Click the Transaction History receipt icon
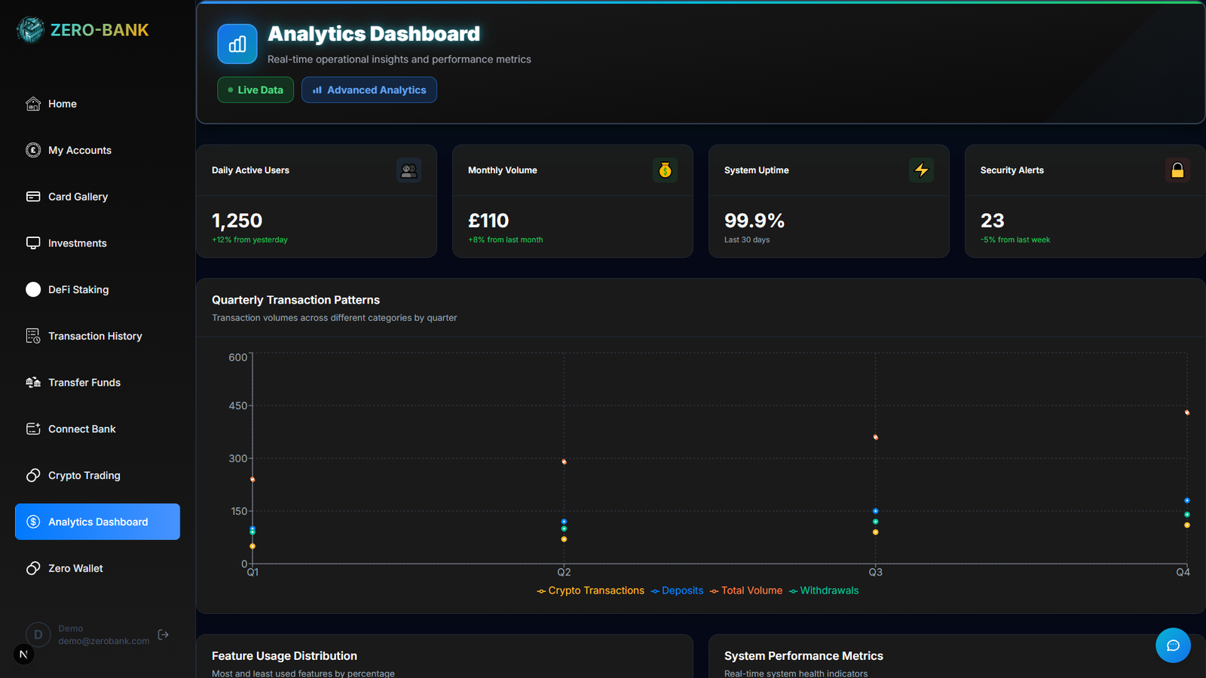This screenshot has width=1206, height=678. (x=33, y=336)
